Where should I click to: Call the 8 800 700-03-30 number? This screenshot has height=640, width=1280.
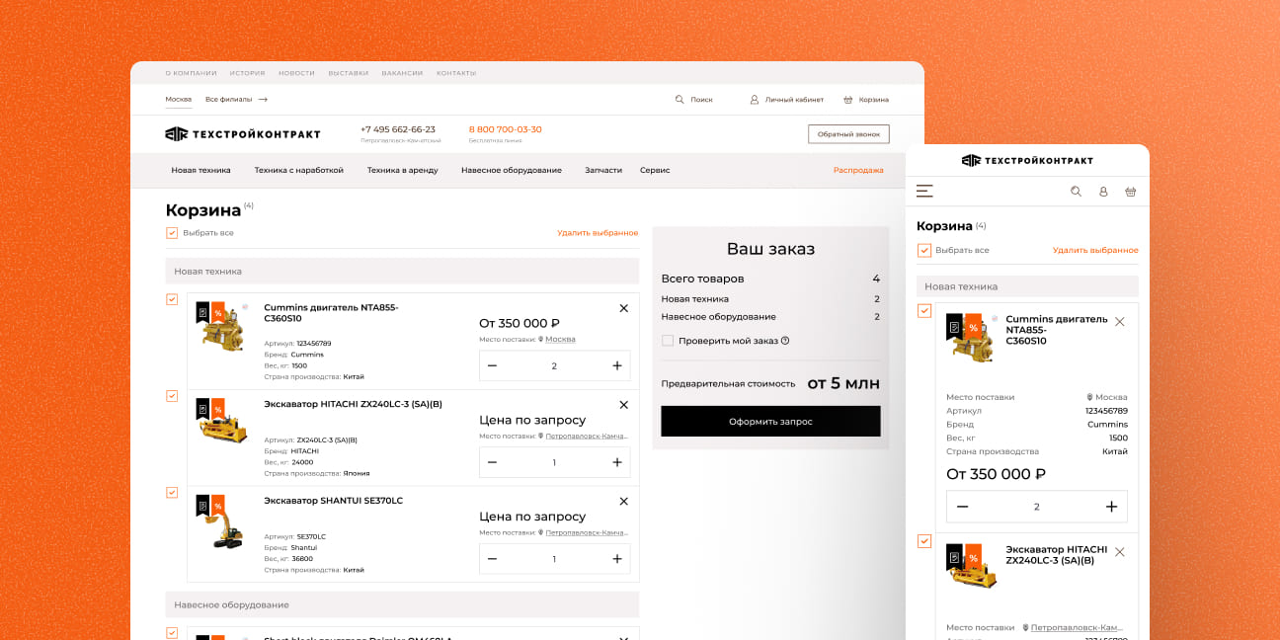tap(505, 129)
